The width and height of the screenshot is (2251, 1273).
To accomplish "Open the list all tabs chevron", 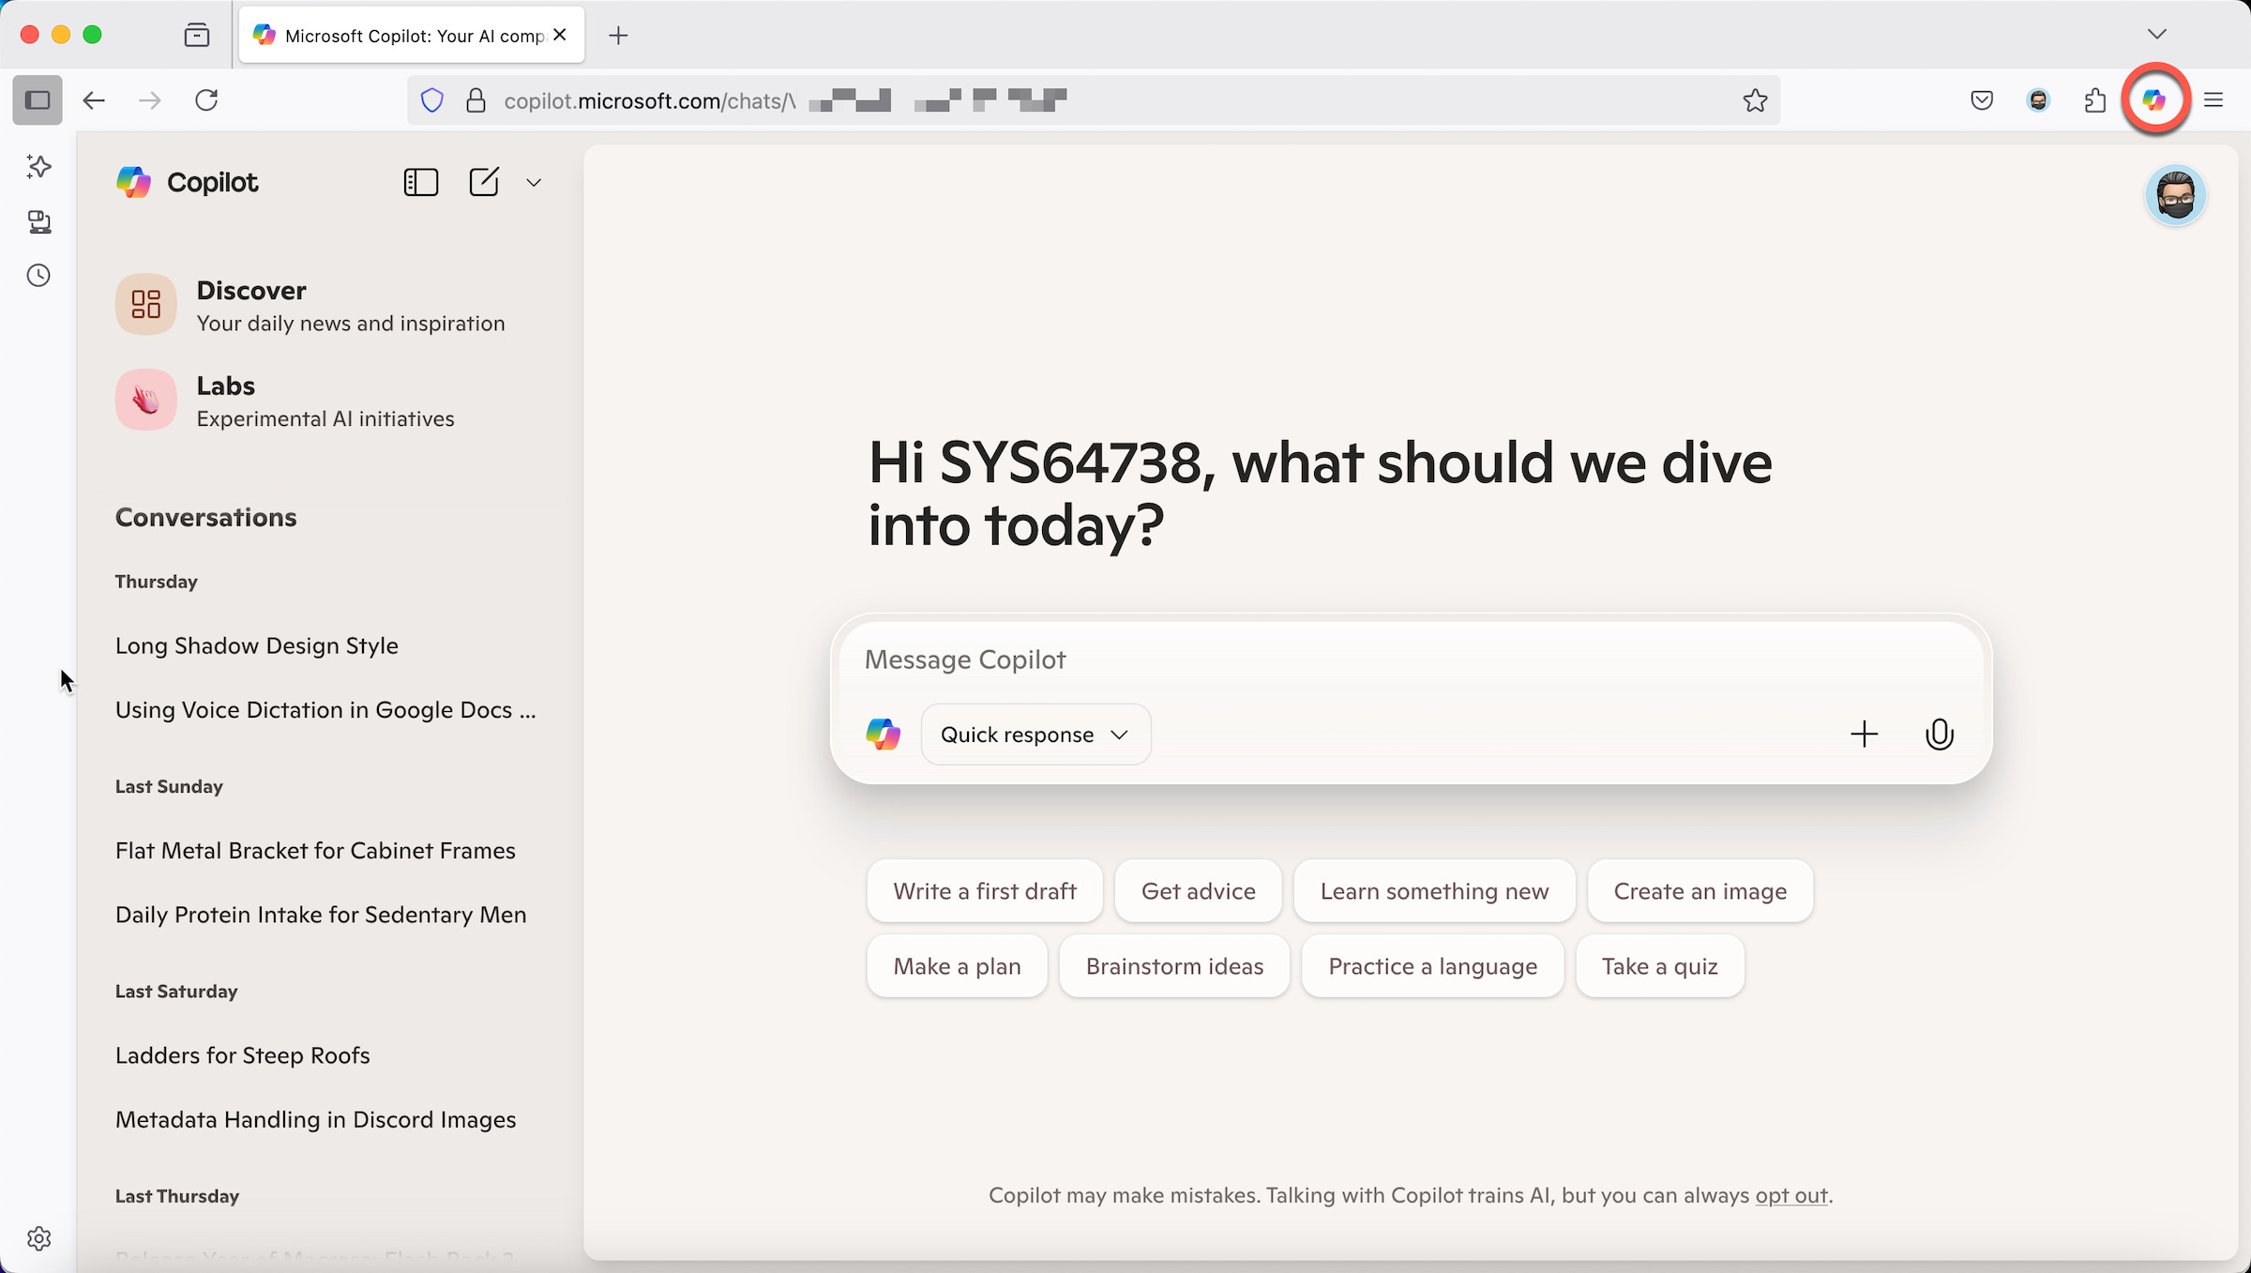I will [x=2156, y=34].
